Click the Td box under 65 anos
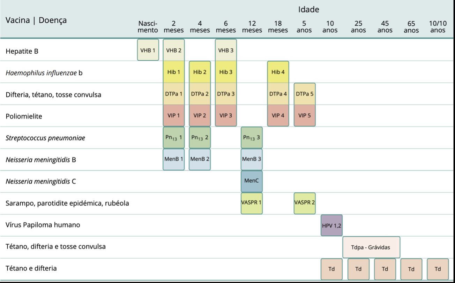The height and width of the screenshot is (283, 455). 411,269
